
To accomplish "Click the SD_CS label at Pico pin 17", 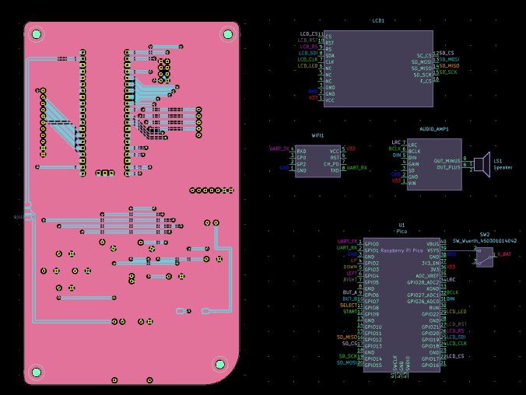I will tap(350, 344).
